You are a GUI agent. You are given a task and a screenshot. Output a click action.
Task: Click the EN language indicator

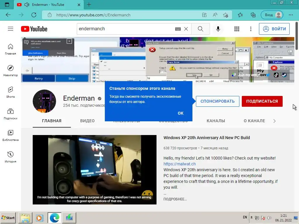pyautogui.click(x=245, y=217)
